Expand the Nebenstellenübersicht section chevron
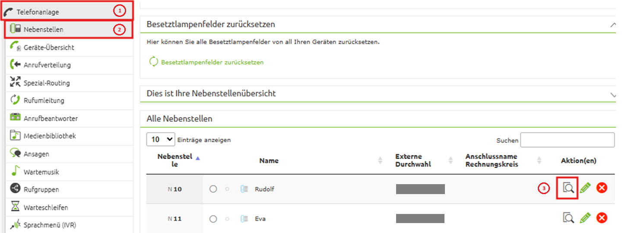 612,94
